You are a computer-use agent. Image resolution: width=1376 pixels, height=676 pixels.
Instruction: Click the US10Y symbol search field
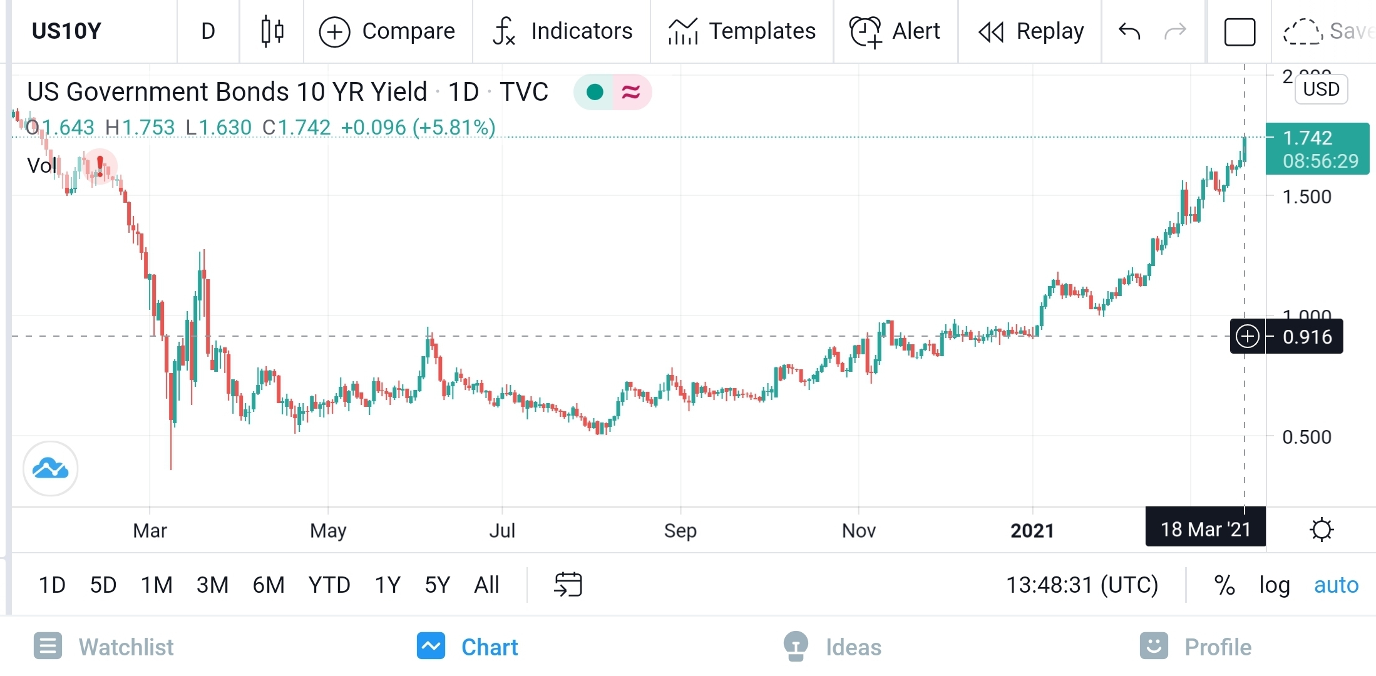[67, 31]
